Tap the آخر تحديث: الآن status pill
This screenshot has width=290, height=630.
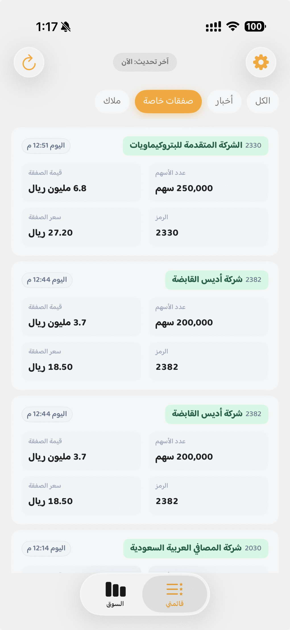coord(145,62)
